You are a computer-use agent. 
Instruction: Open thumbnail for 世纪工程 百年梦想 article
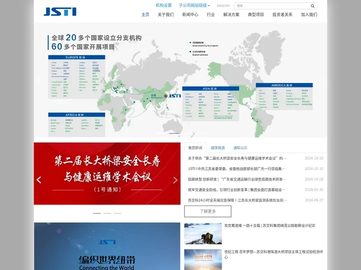(x=203, y=259)
